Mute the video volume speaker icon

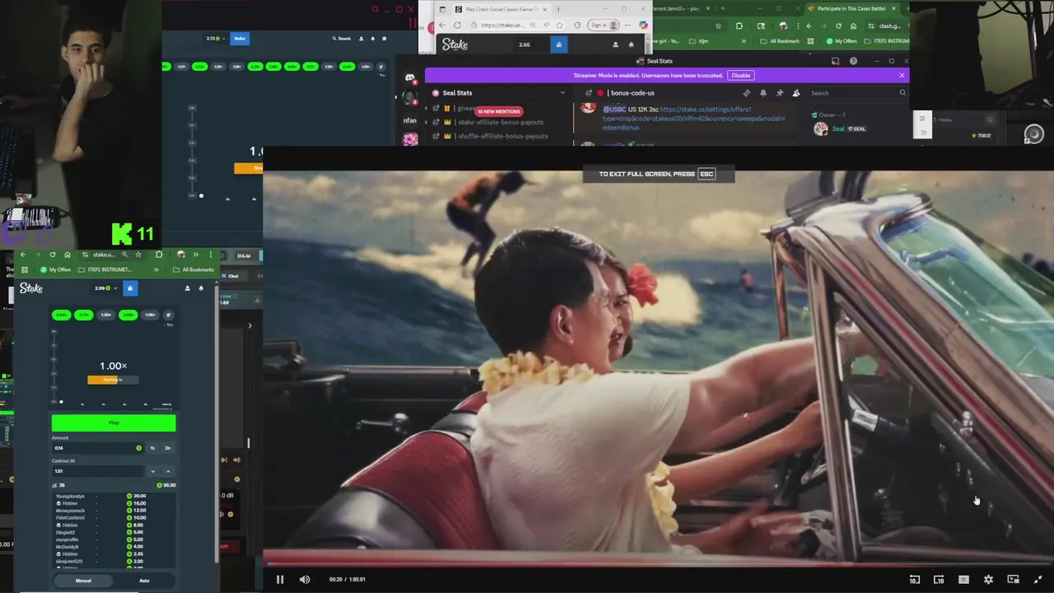[305, 579]
